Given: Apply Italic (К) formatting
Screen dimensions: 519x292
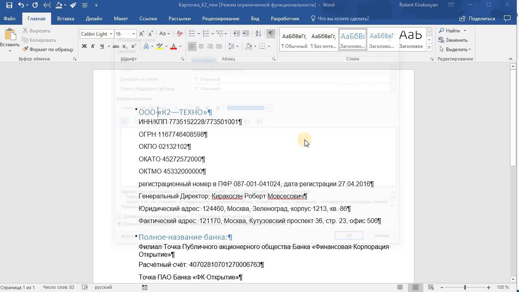Looking at the screenshot, I should 93,46.
